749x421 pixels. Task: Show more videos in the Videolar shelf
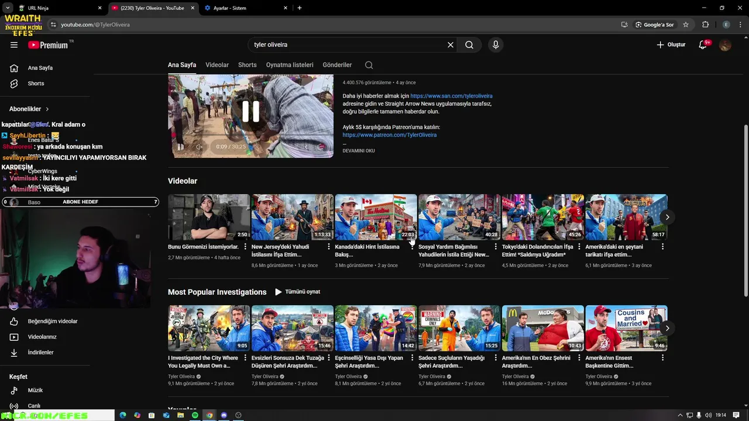(x=667, y=217)
